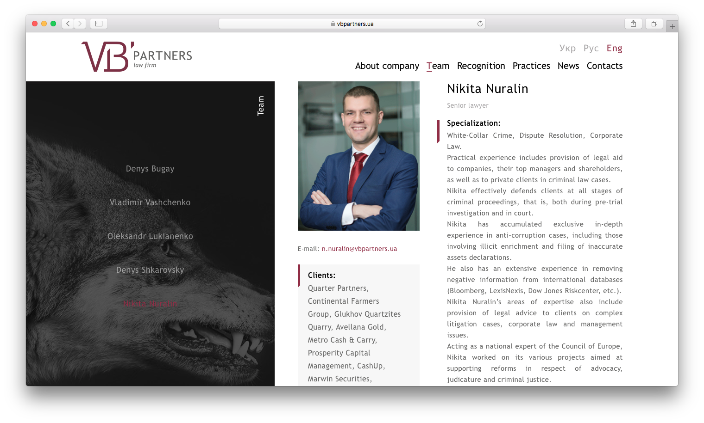The height and width of the screenshot is (423, 704).
Task: Click the vbpartners.ua address bar
Action: (x=352, y=24)
